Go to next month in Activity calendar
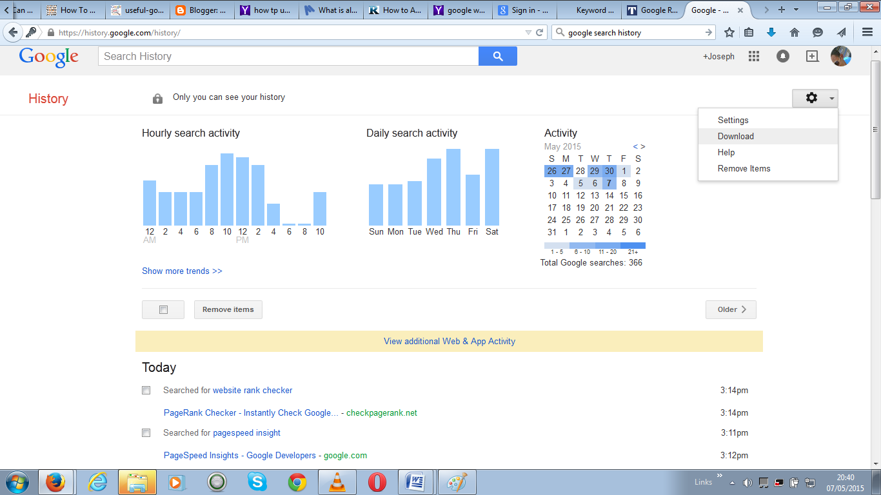The height and width of the screenshot is (495, 881). pos(642,146)
